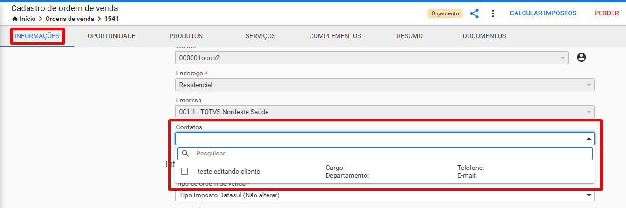Open the DOCUMENTOS tab
Screen dimensions: 626x208
484,36
